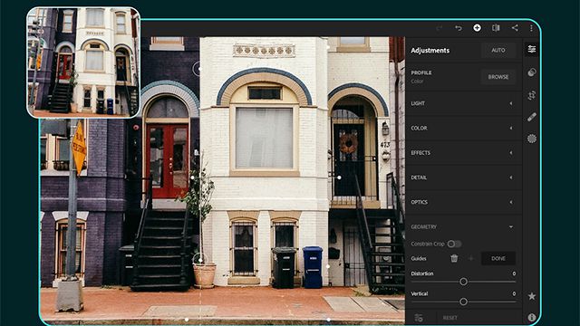Viewport: 580px width, 326px height.
Task: Select the left guide's bottom circle handle
Action: (x=199, y=260)
